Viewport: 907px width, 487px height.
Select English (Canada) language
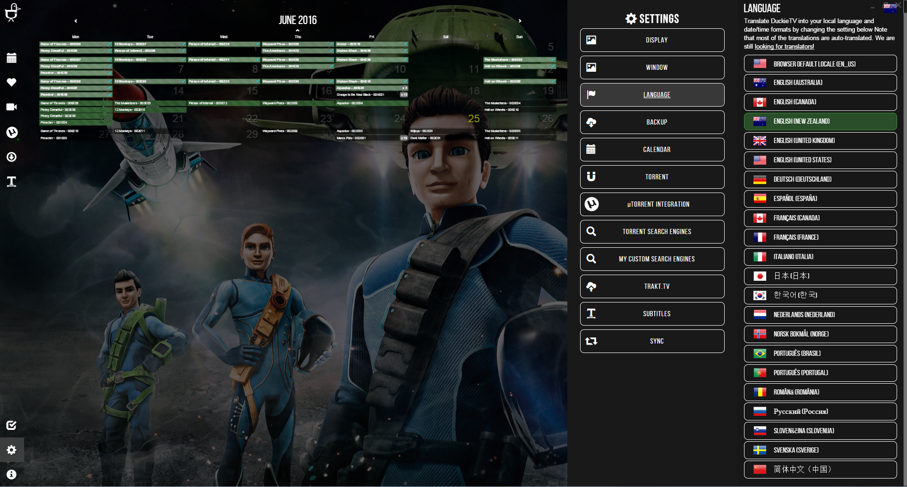(x=820, y=102)
